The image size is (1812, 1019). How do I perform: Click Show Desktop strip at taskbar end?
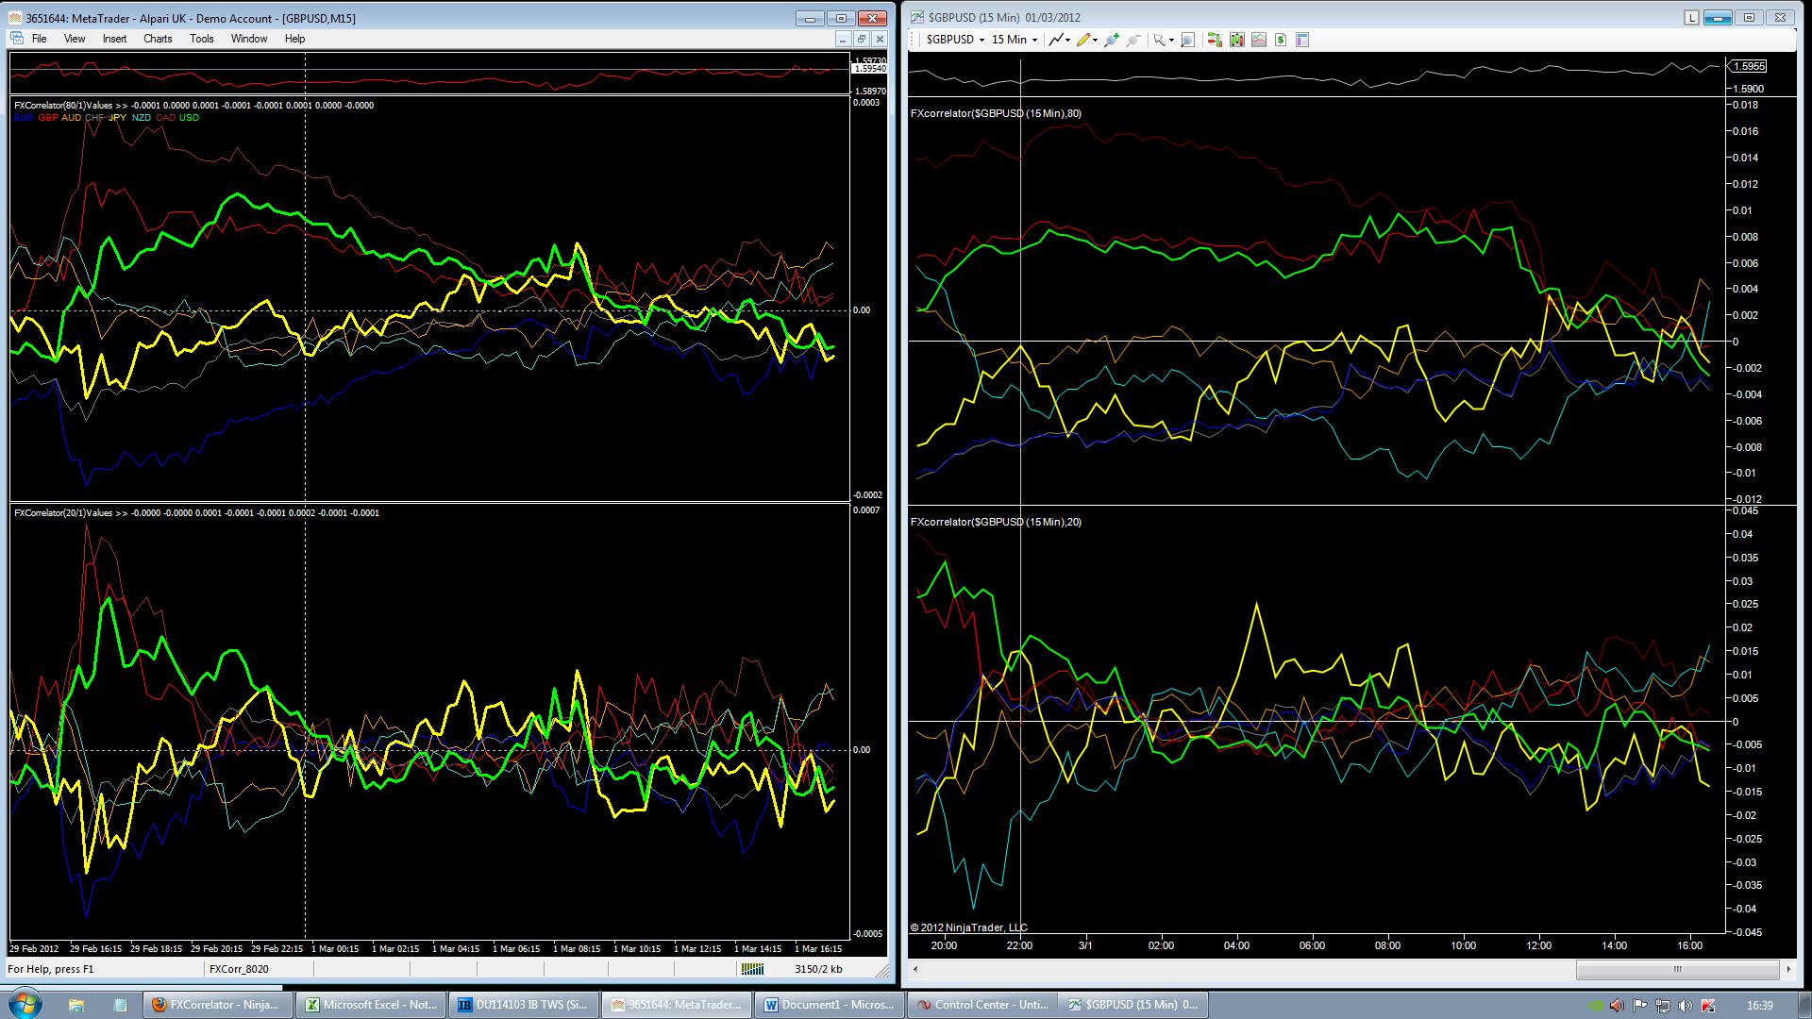tap(1805, 1005)
